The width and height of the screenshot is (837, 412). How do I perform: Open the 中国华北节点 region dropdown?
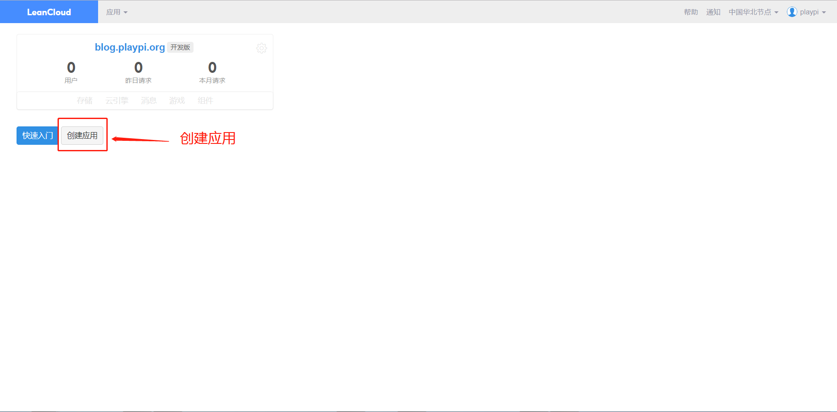click(x=753, y=12)
